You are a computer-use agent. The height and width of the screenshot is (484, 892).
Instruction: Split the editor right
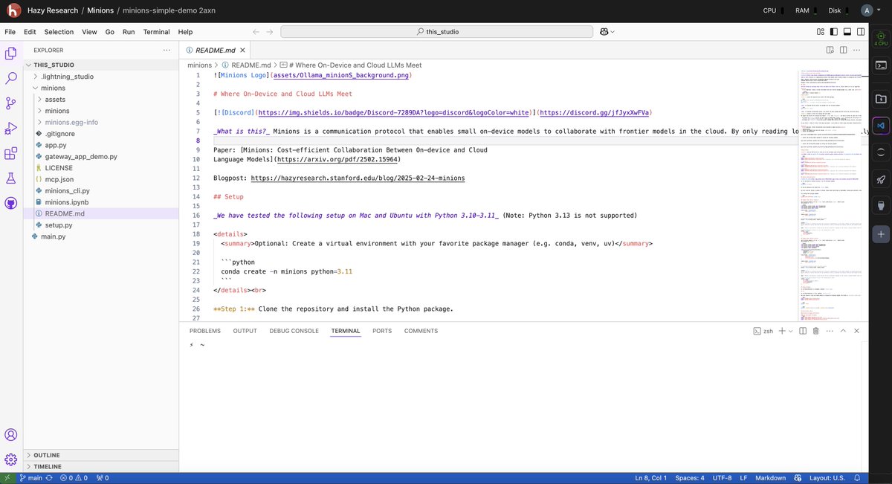point(845,50)
